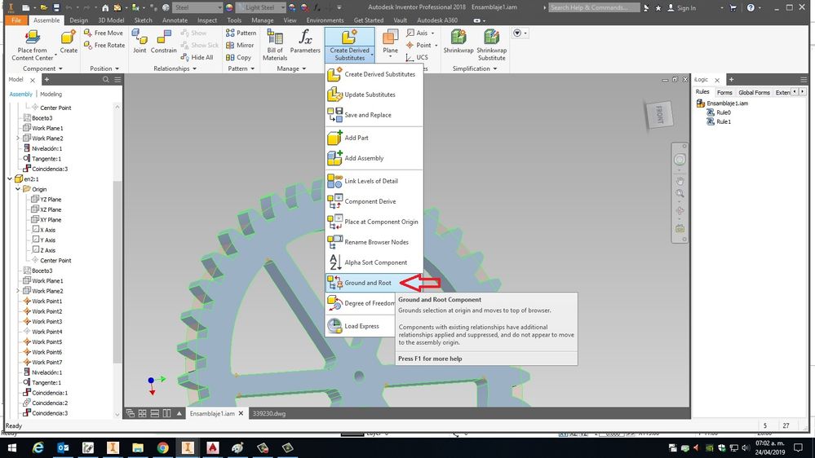Open the Parameters fx dialog
Viewport: 815px width, 458px height.
(305, 42)
